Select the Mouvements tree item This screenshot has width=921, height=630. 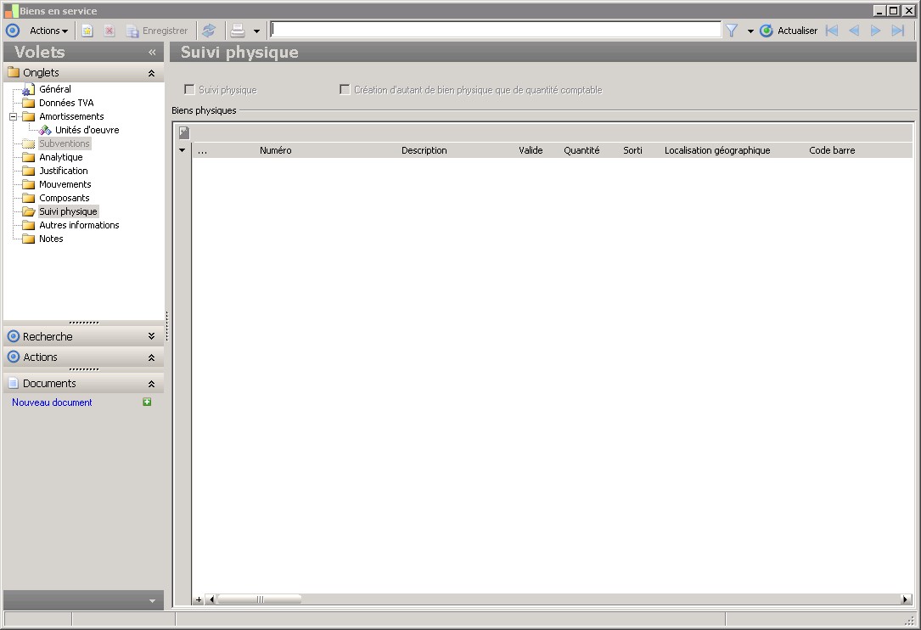click(x=65, y=184)
